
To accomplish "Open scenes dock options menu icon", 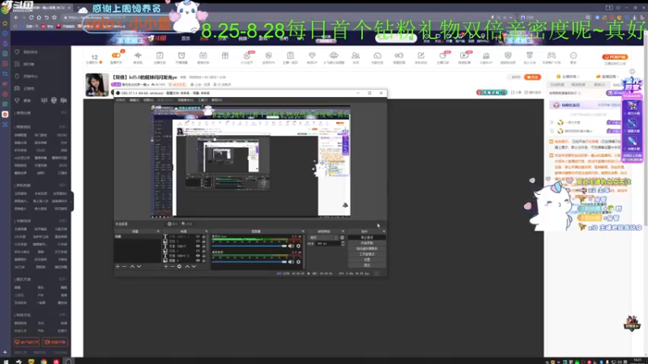I will click(x=158, y=231).
